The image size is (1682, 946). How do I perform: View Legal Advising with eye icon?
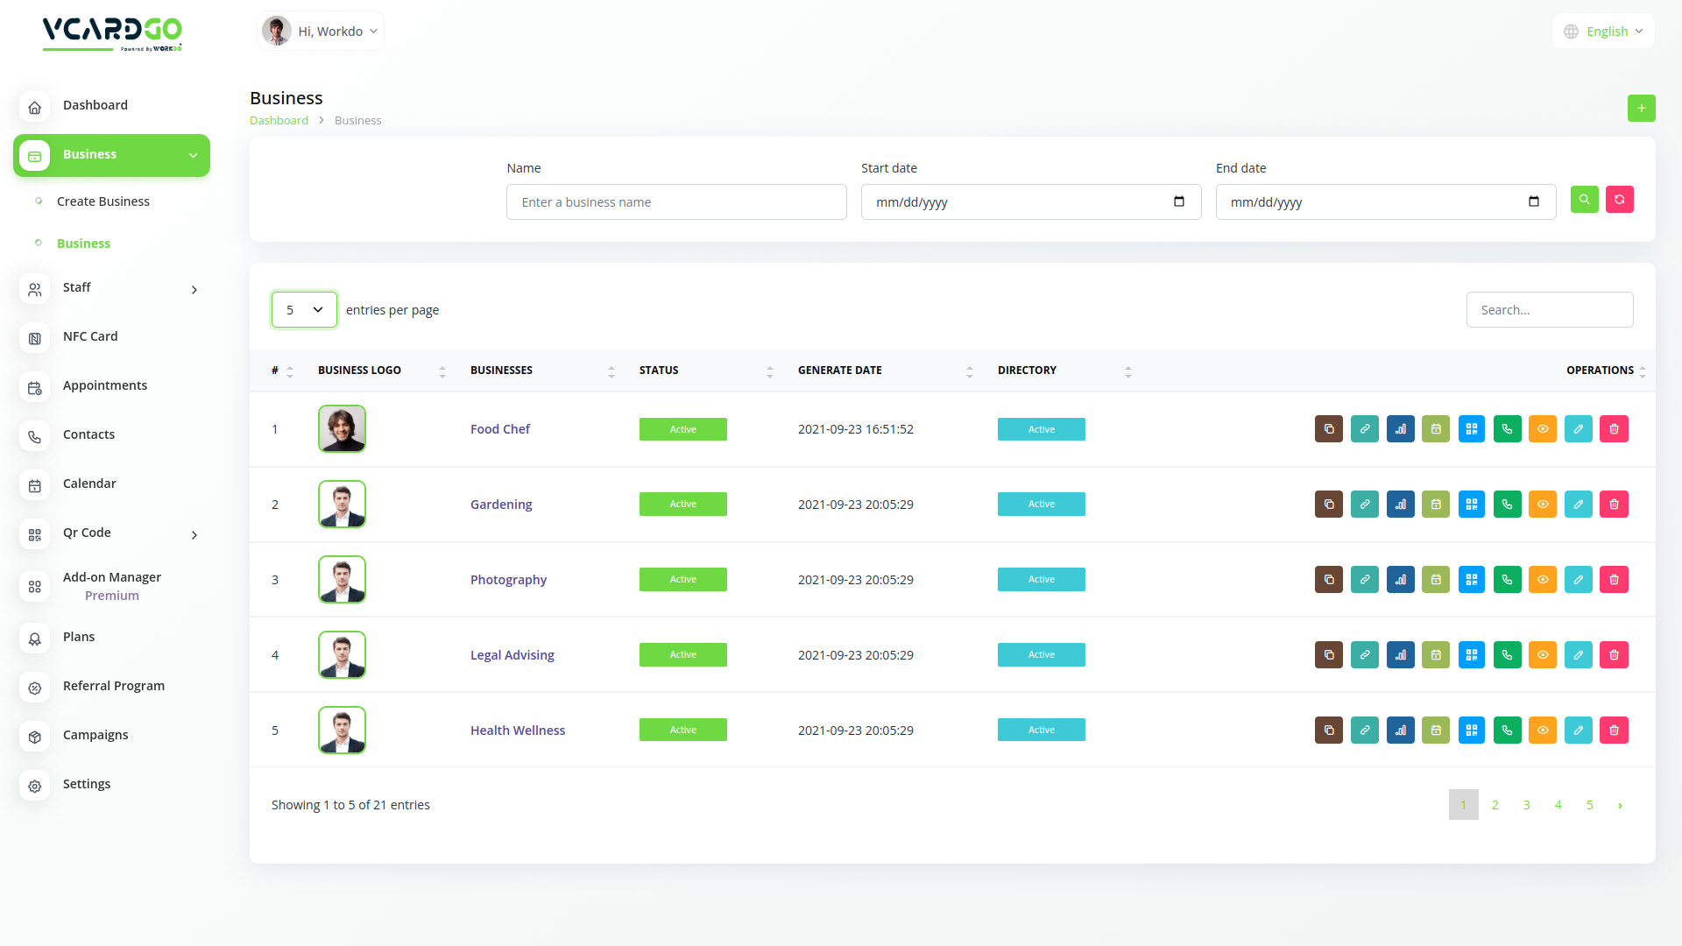point(1542,655)
